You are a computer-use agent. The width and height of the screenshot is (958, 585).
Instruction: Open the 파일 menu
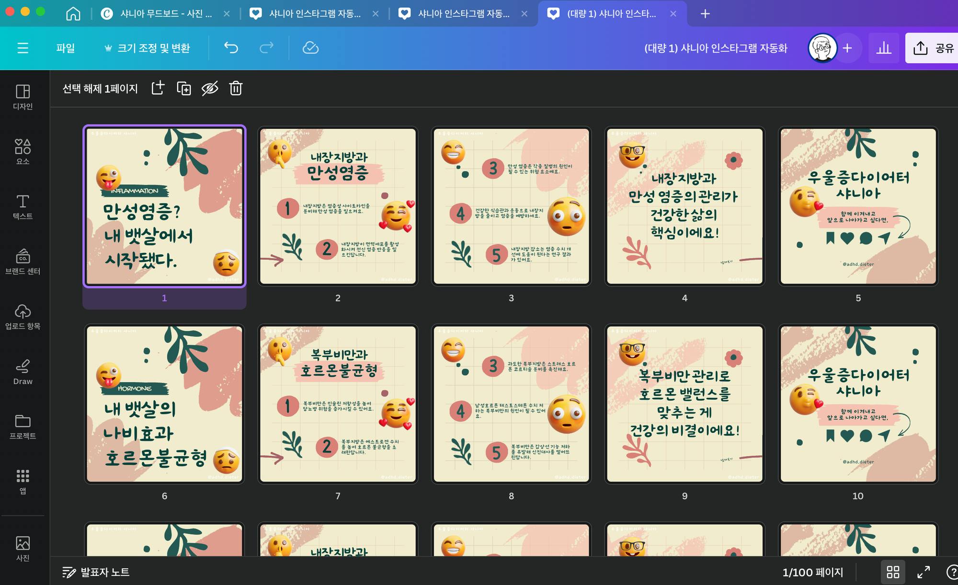click(66, 48)
